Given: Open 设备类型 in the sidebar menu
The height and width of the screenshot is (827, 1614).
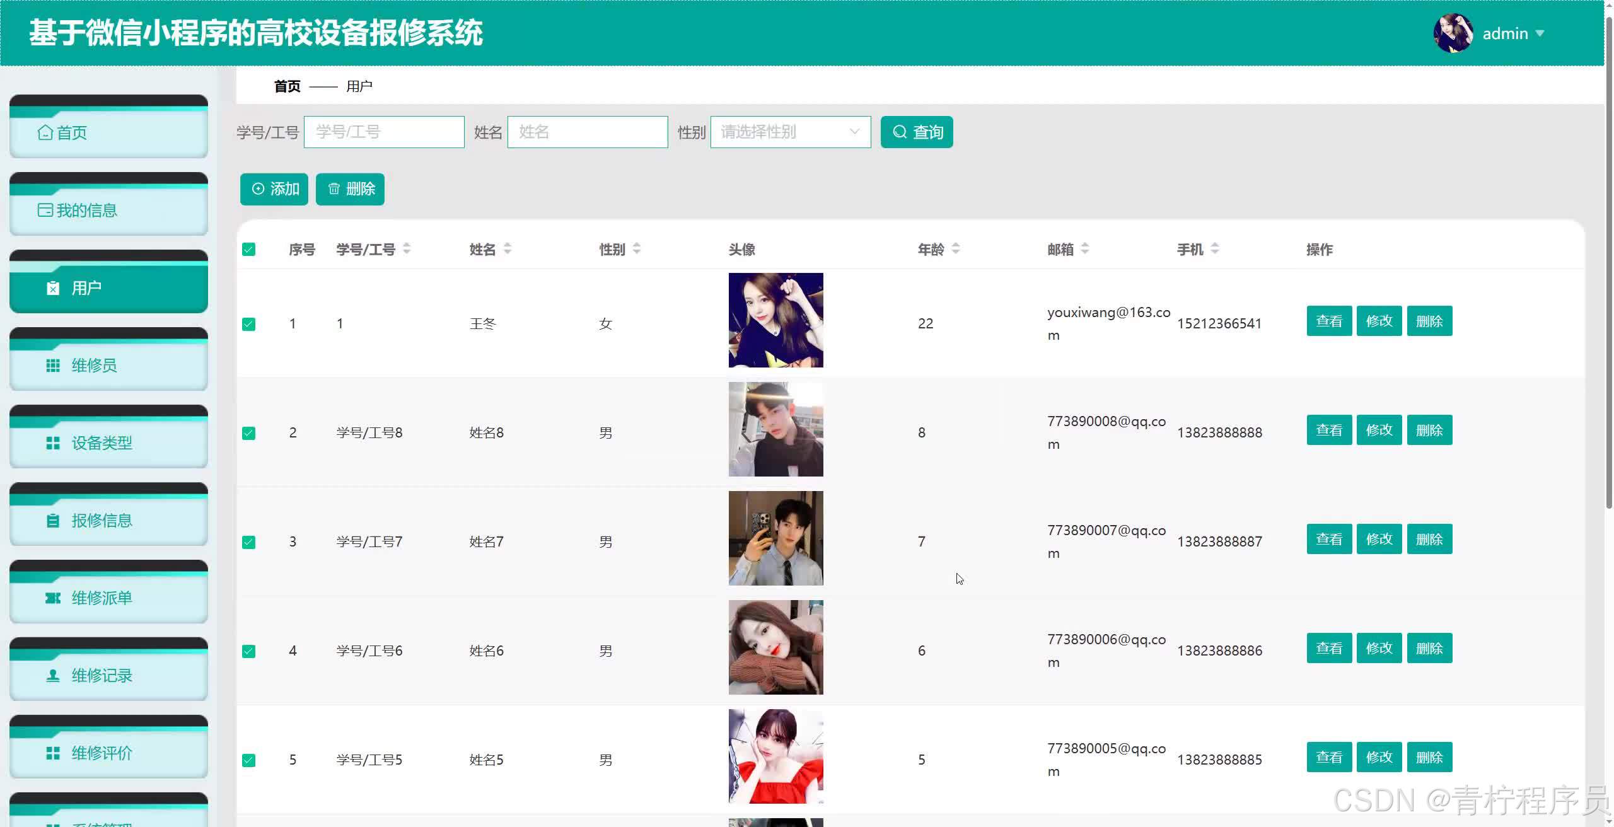Looking at the screenshot, I should tap(108, 436).
